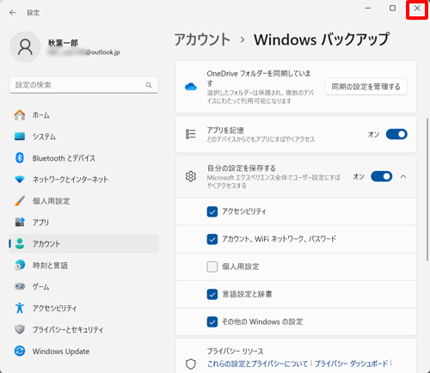Click the 設定の検索 search box

pos(83,85)
